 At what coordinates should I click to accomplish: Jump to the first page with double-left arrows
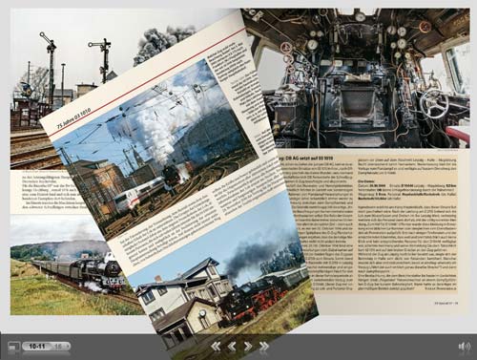point(216,346)
